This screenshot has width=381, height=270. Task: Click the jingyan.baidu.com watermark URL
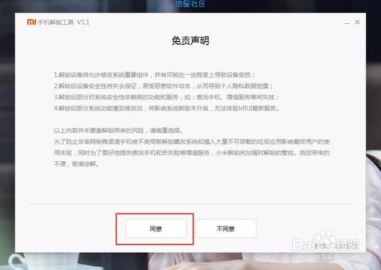pos(327,257)
